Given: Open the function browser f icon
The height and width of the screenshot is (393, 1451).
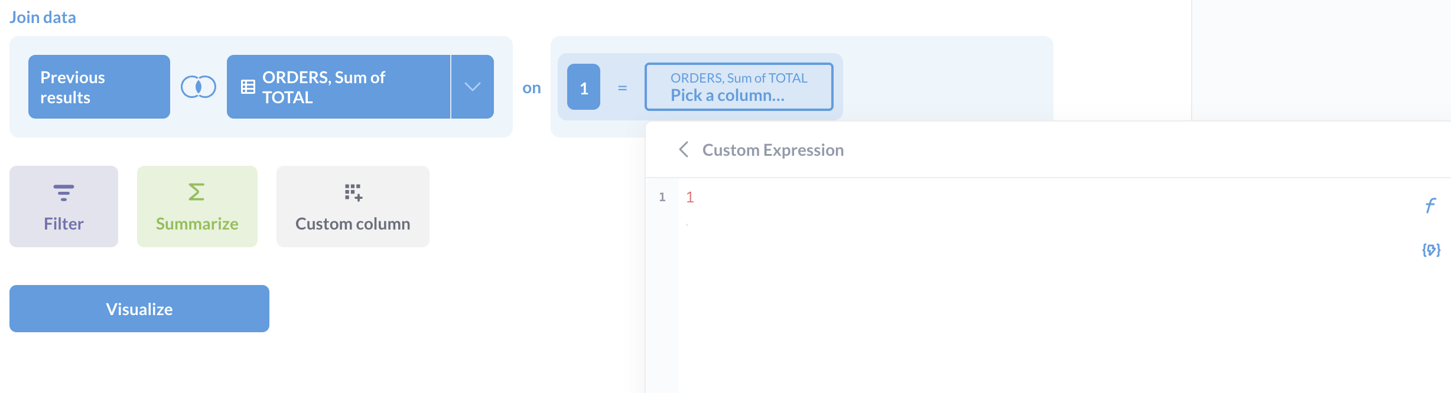Looking at the screenshot, I should 1430,205.
